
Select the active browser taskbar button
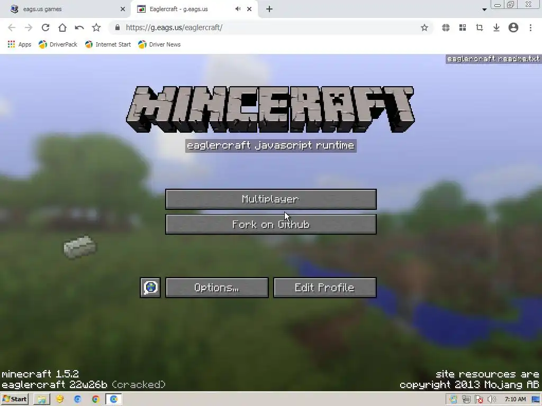(x=114, y=400)
